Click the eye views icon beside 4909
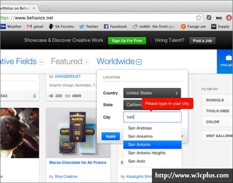 (68, 96)
